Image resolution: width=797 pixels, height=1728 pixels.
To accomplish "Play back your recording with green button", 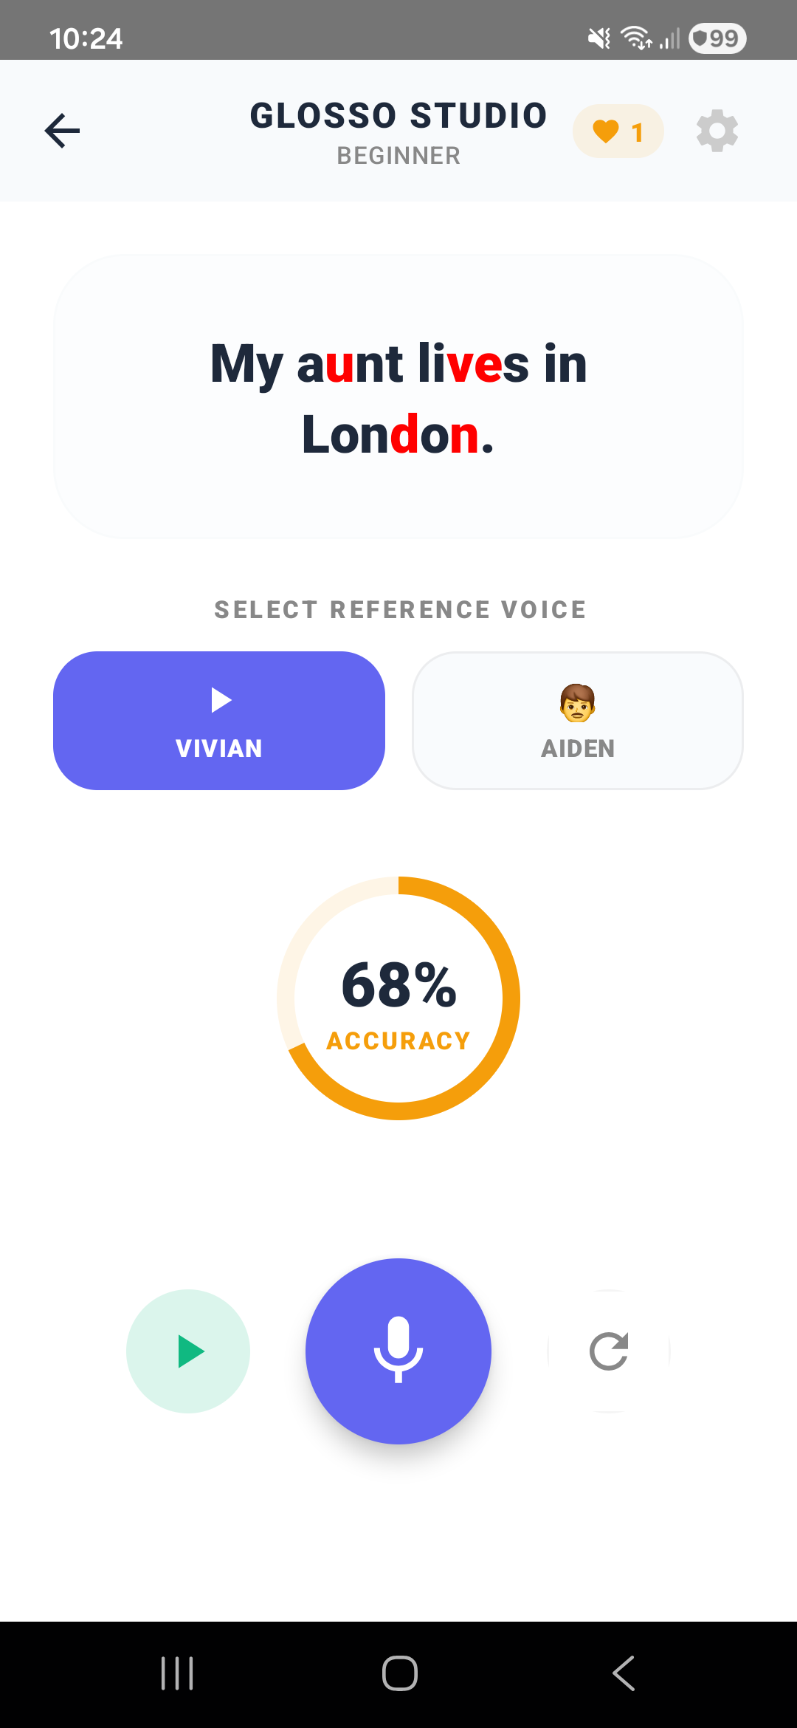I will tap(188, 1351).
